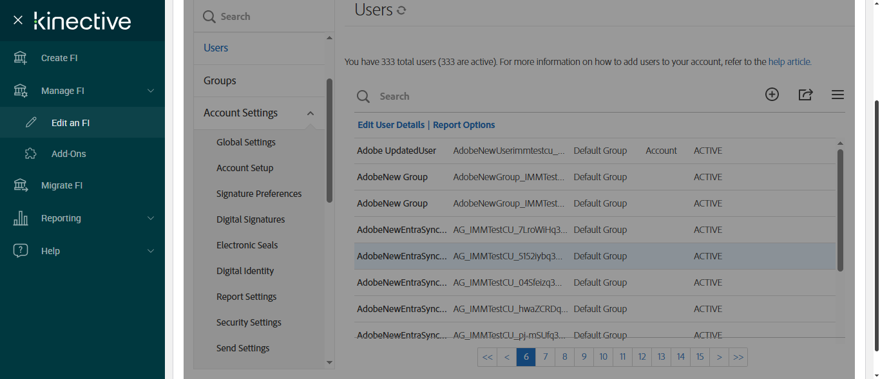Click the refresh icon beside Users heading
This screenshot has height=379, width=880.
pos(401,10)
